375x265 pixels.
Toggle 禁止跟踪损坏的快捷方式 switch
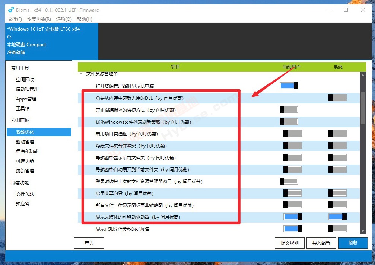coord(289,110)
